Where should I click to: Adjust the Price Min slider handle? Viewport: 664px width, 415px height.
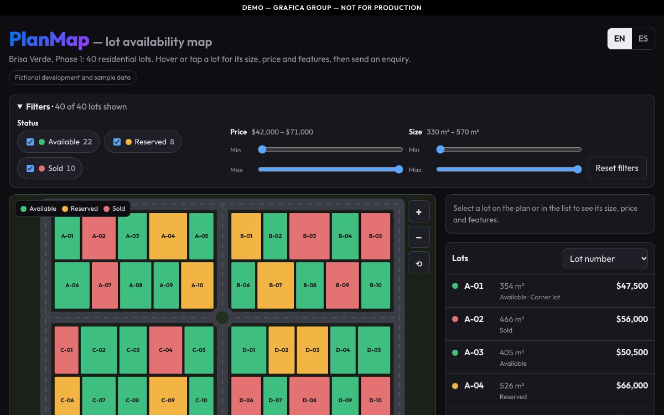tap(262, 149)
